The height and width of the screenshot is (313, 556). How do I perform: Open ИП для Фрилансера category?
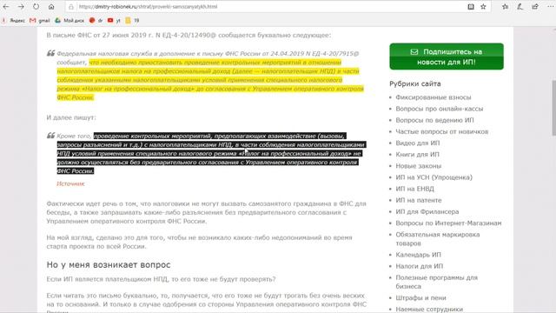[427, 211]
